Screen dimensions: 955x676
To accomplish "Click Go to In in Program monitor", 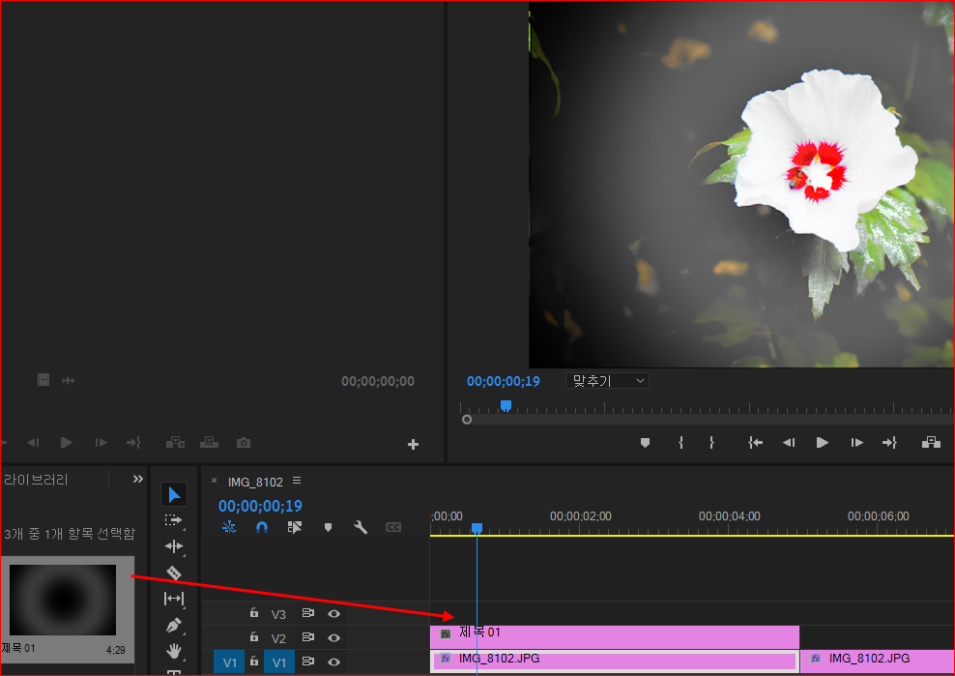I will click(x=755, y=443).
